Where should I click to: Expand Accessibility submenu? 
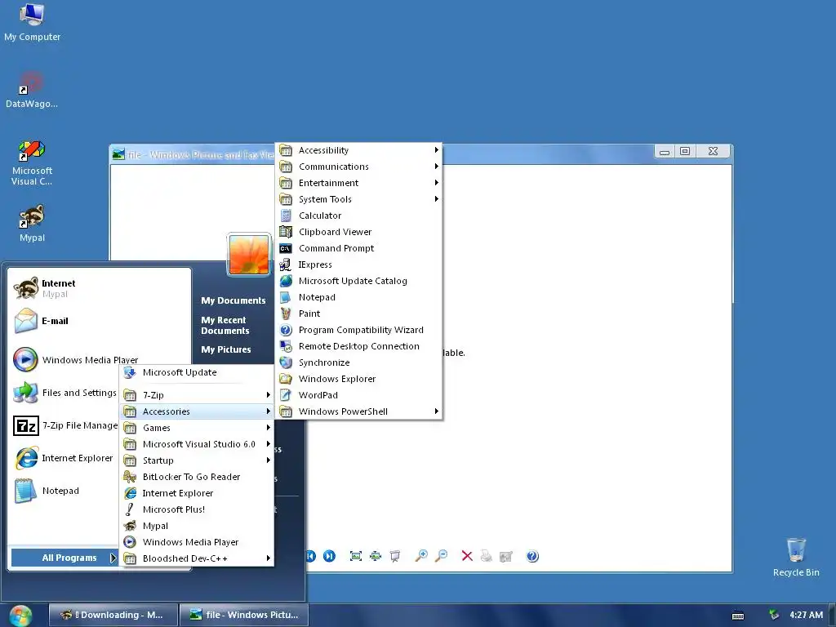tap(359, 150)
